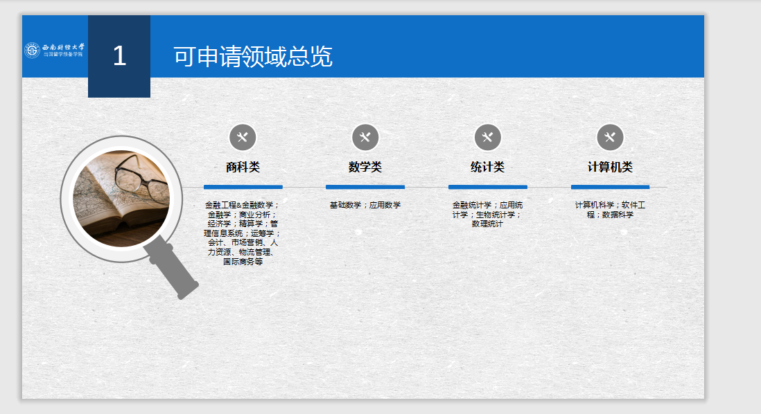Select the 数学类 heading text
The width and height of the screenshot is (761, 414).
click(x=365, y=167)
